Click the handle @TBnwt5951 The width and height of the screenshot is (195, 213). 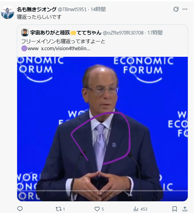[72, 9]
